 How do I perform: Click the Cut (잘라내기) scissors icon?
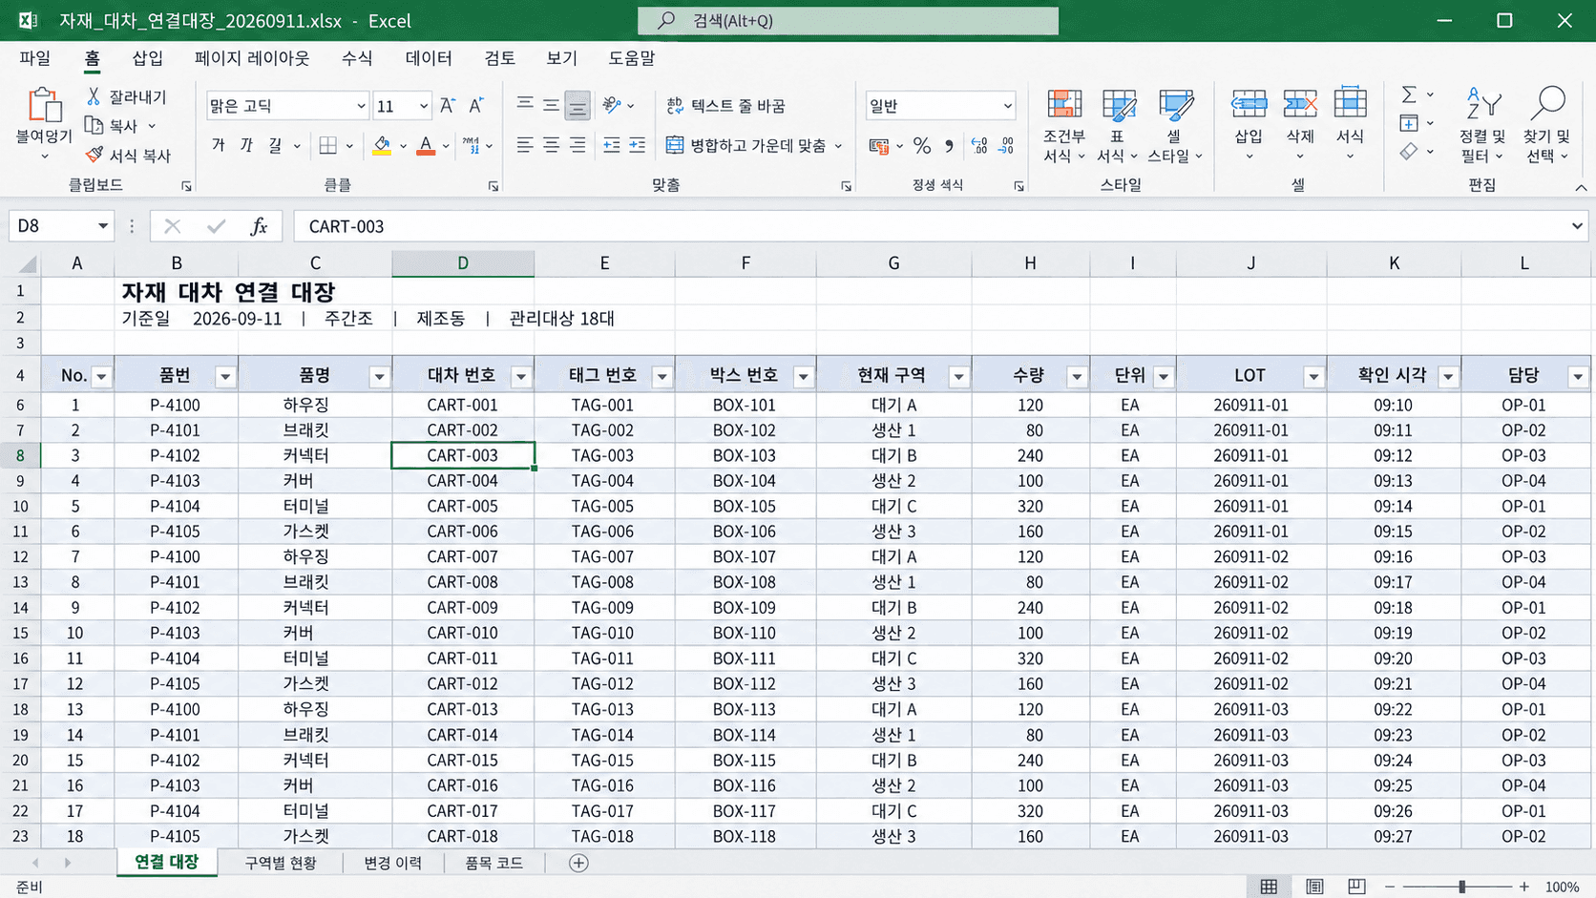point(94,96)
